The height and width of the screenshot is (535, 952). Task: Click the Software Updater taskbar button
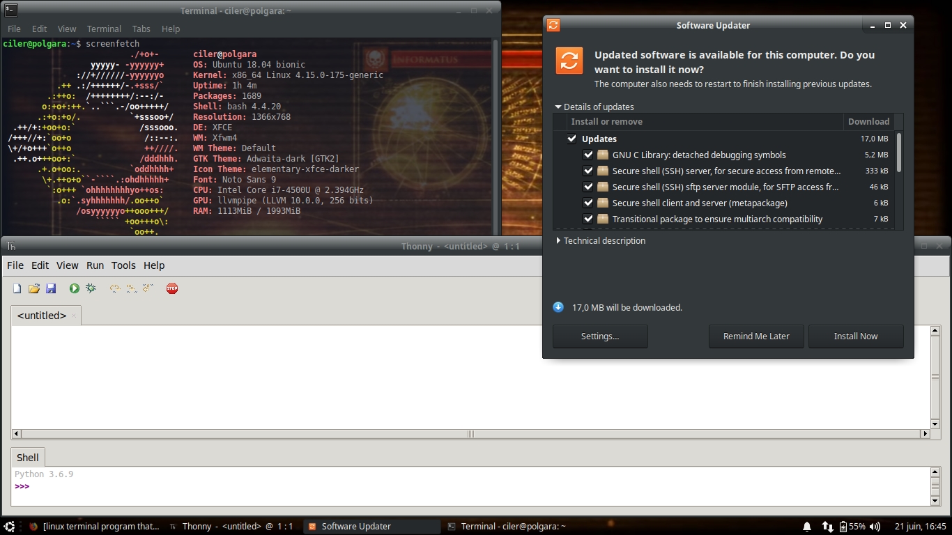click(x=372, y=527)
